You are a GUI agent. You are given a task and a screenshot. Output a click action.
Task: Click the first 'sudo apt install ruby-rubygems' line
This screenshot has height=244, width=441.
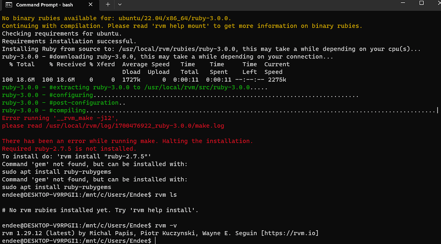56,172
